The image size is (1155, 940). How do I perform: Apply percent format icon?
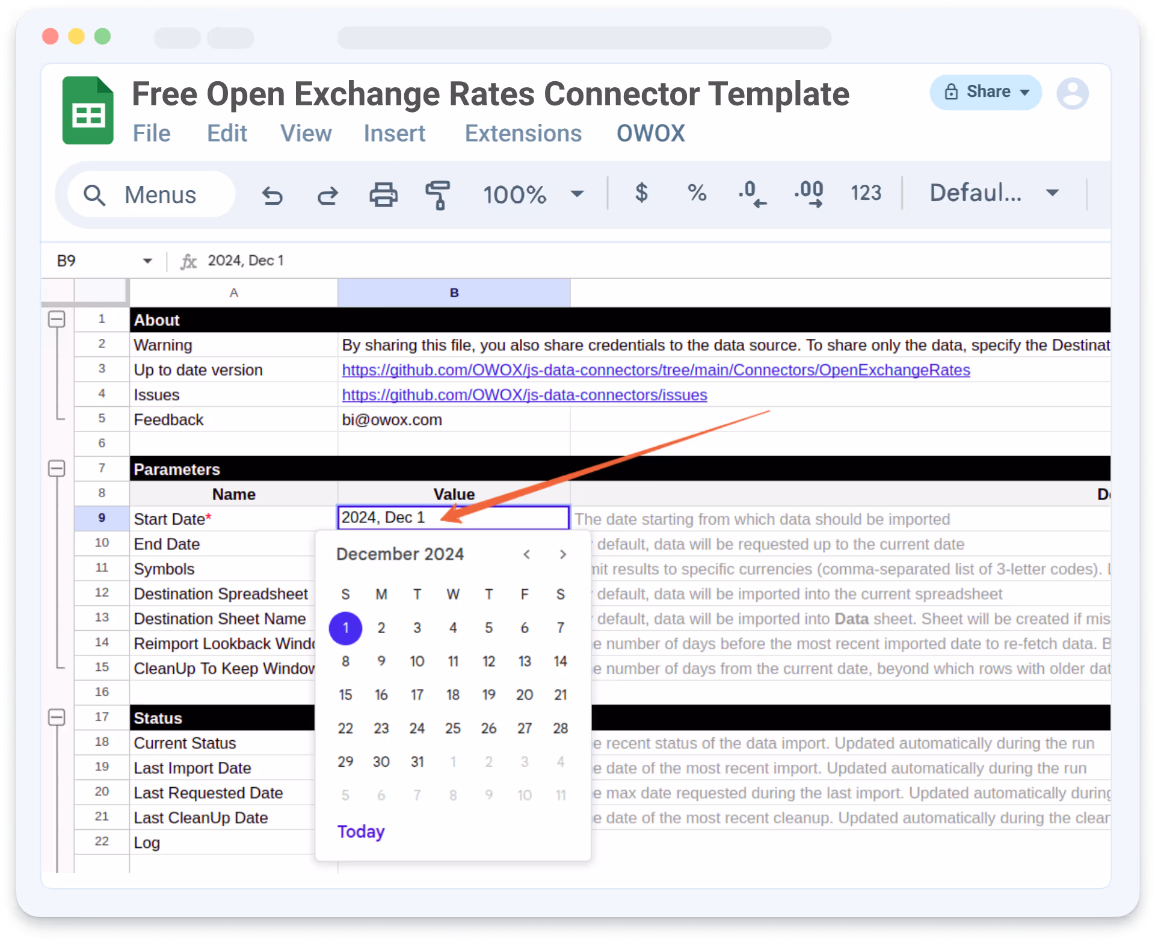pyautogui.click(x=697, y=193)
